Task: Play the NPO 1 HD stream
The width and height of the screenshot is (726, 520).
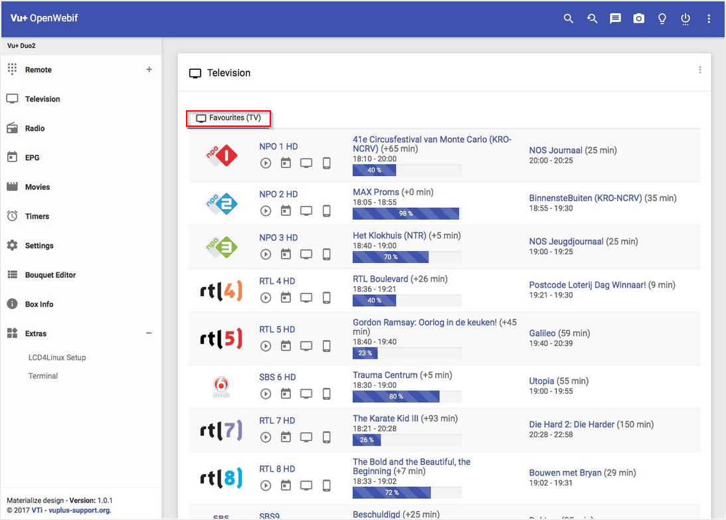Action: (266, 163)
